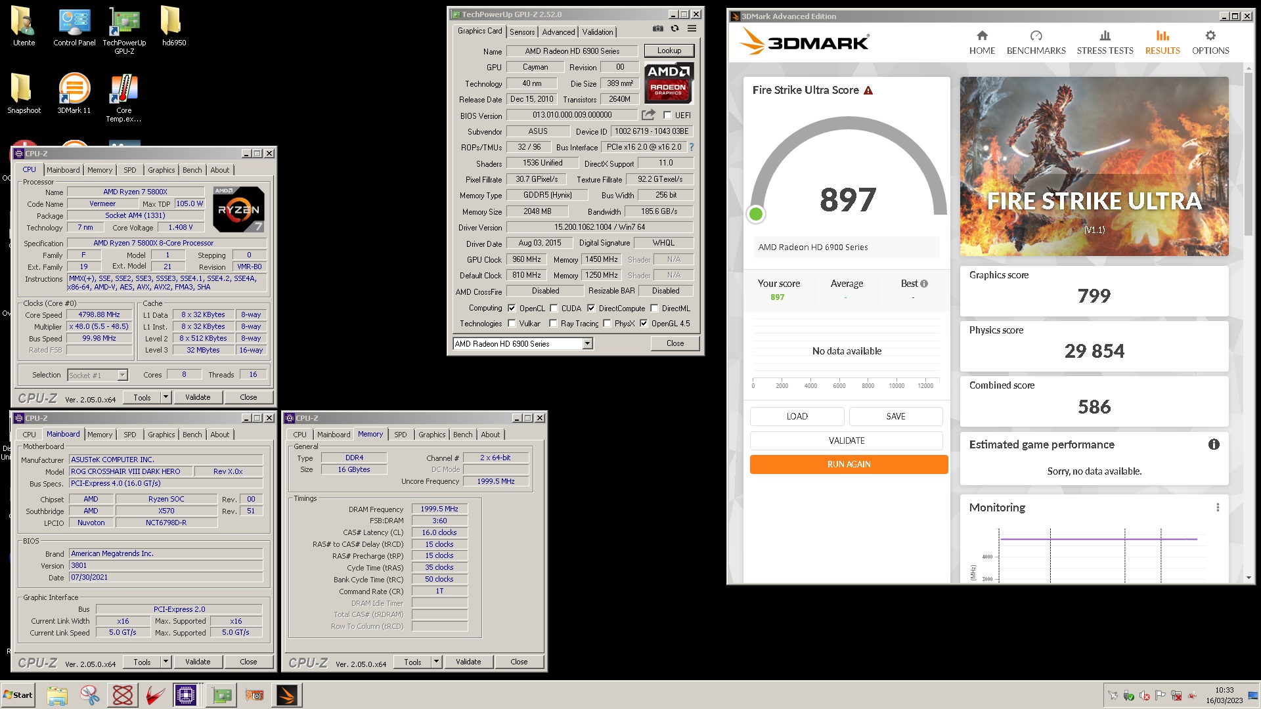
Task: Toggle the OpenGL 4.5 checkbox
Action: tap(644, 323)
